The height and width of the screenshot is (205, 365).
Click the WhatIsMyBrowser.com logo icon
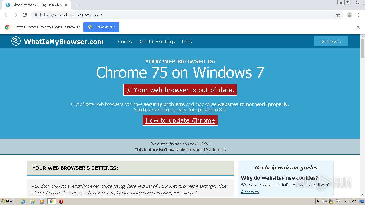click(x=16, y=41)
